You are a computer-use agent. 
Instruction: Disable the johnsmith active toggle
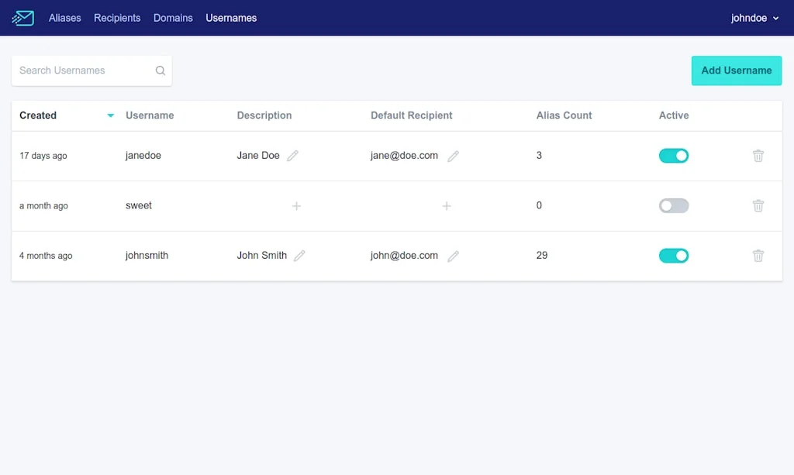673,256
